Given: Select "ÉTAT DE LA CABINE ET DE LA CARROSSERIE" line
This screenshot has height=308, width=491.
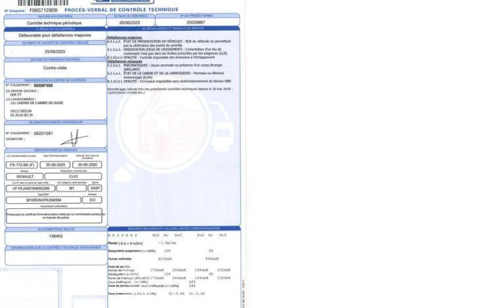Looking at the screenshot, I should coord(166,75).
